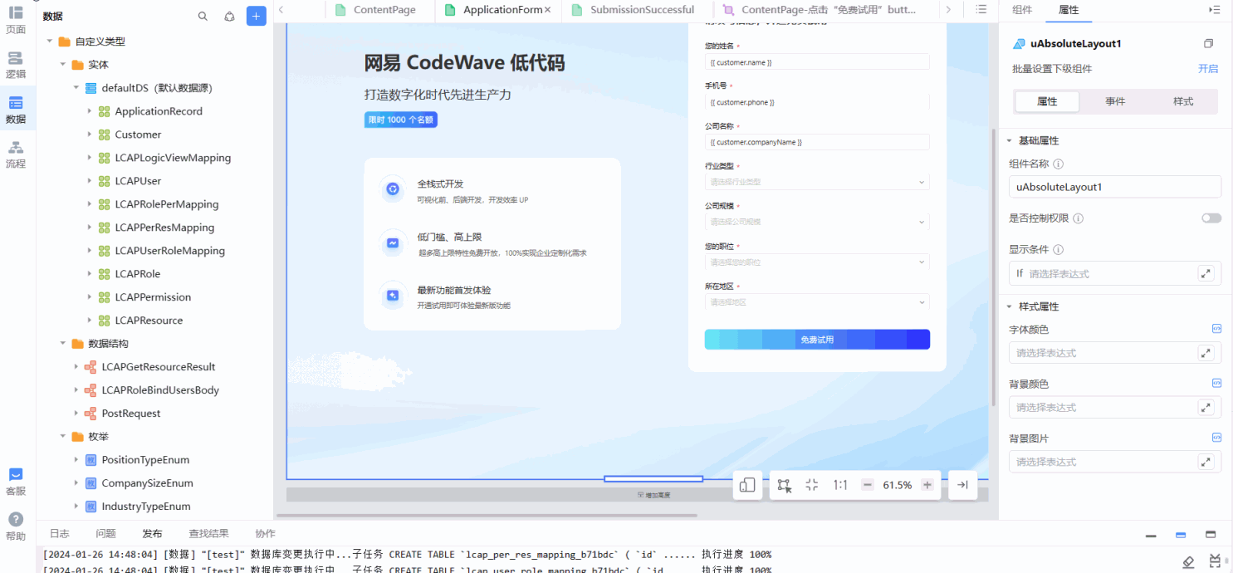Zoom in with the plus button
The image size is (1233, 573).
point(927,485)
